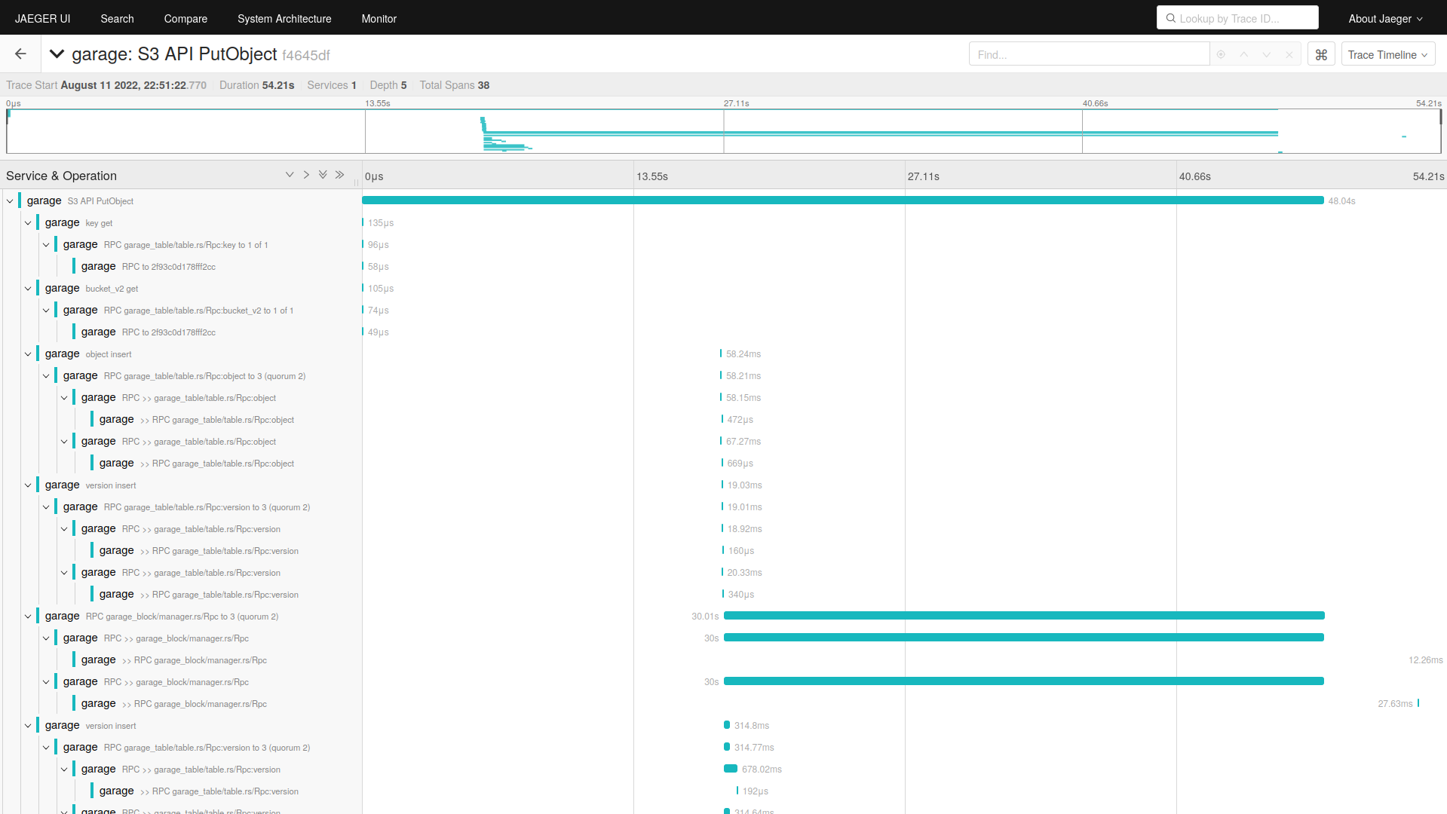The height and width of the screenshot is (814, 1447).
Task: Collapse all spans double-chevron icon
Action: tap(340, 175)
